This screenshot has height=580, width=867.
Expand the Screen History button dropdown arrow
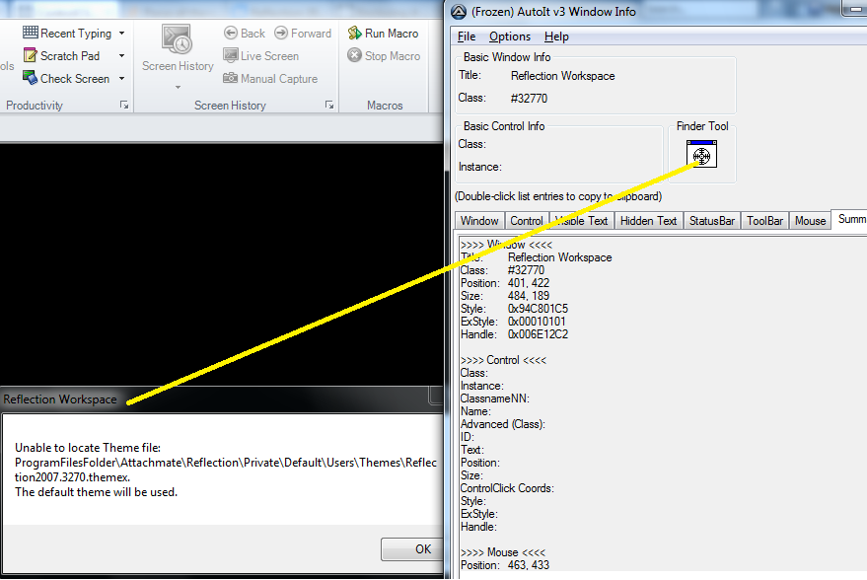pos(179,87)
